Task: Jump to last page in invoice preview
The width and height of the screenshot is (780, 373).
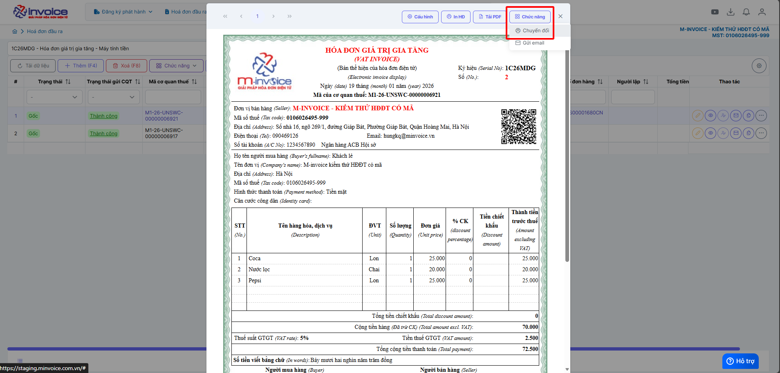Action: [289, 16]
